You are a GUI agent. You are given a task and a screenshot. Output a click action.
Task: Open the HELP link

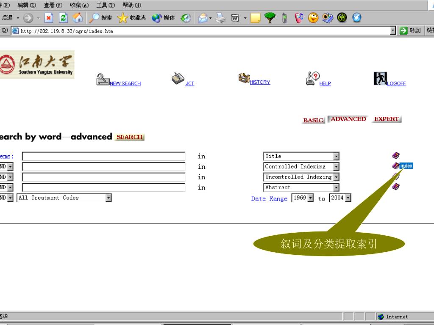pyautogui.click(x=325, y=83)
